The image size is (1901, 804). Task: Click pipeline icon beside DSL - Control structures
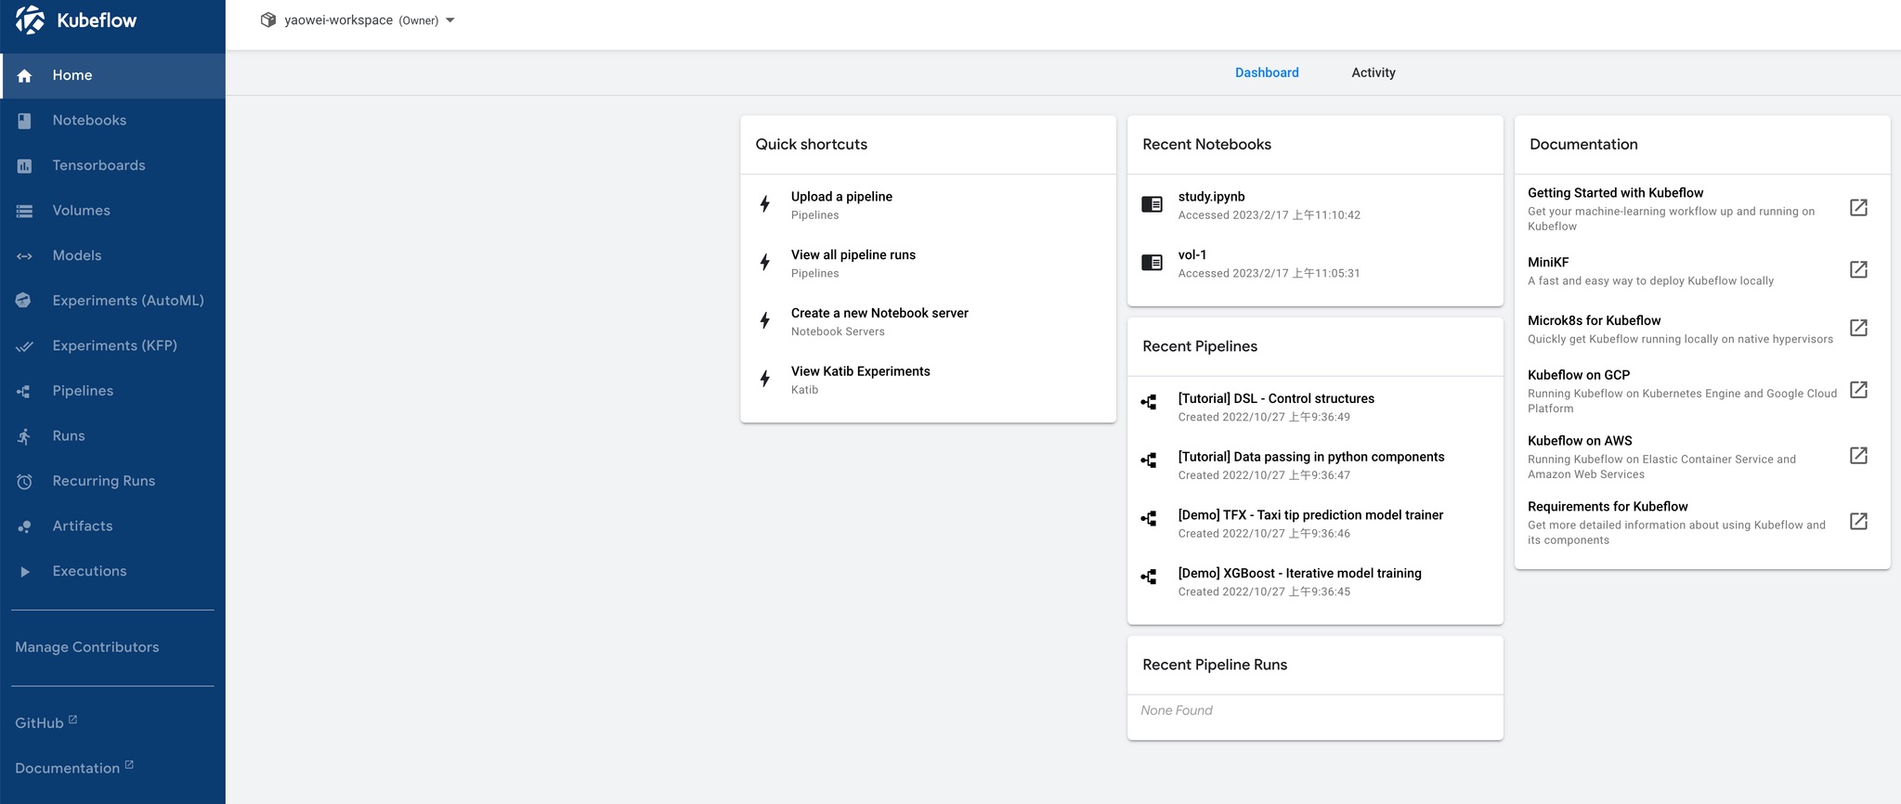pos(1149,402)
